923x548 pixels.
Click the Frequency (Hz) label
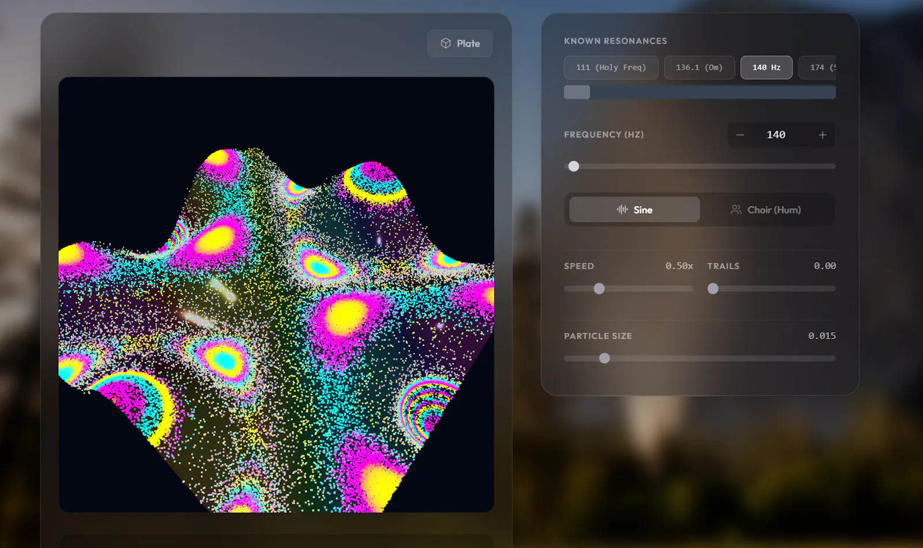click(604, 134)
